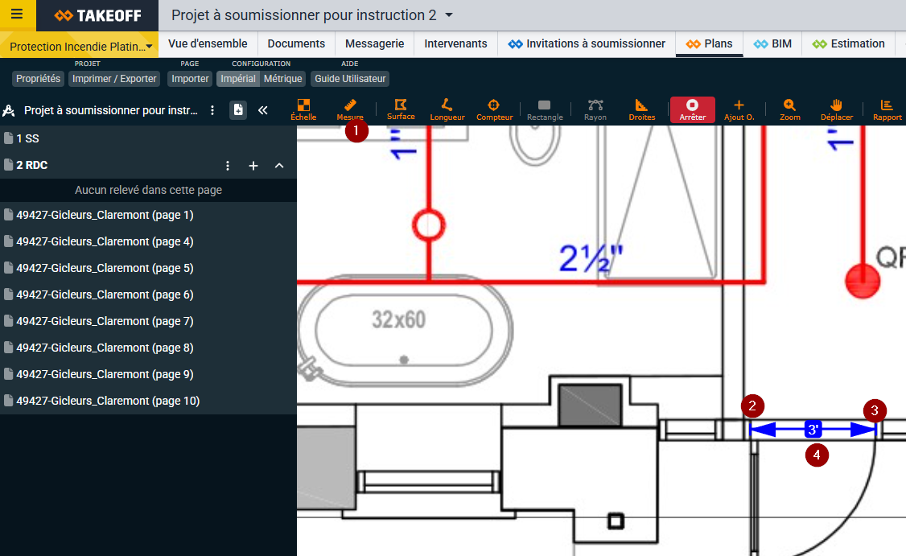Viewport: 906px width, 556px height.
Task: Open the Guide Utilisateur help button
Action: coord(350,79)
